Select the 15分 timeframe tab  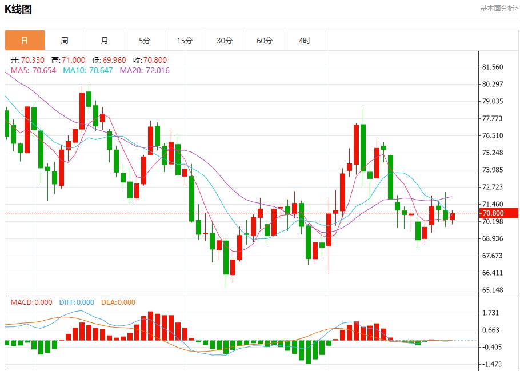click(x=185, y=41)
